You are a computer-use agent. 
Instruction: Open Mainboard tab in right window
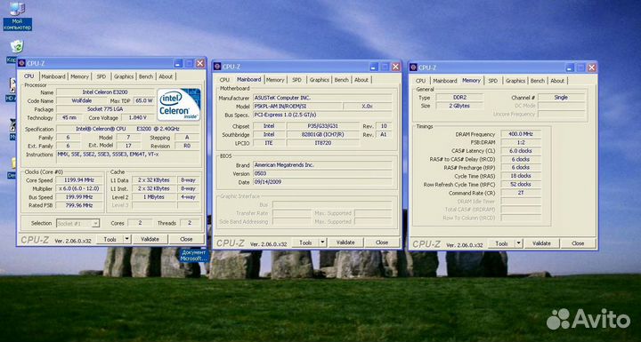[x=445, y=81]
